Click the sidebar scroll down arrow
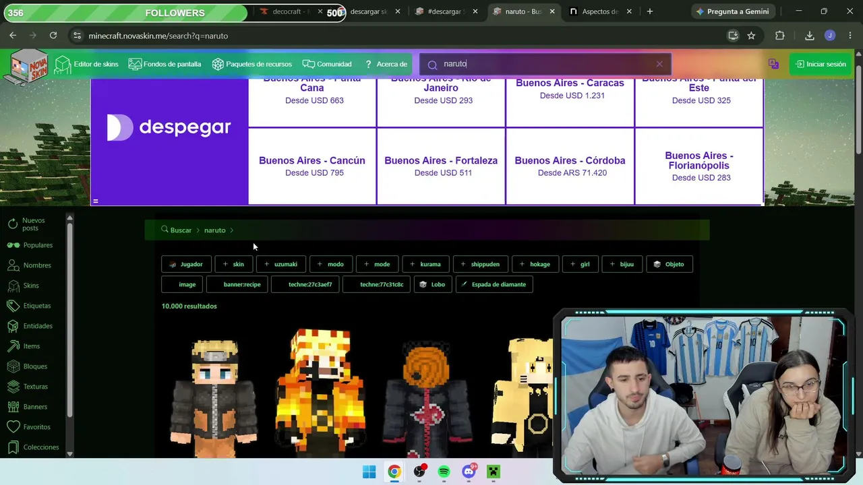The width and height of the screenshot is (863, 485). pyautogui.click(x=69, y=454)
